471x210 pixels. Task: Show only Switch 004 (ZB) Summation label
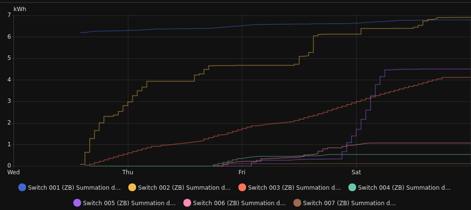pos(404,188)
